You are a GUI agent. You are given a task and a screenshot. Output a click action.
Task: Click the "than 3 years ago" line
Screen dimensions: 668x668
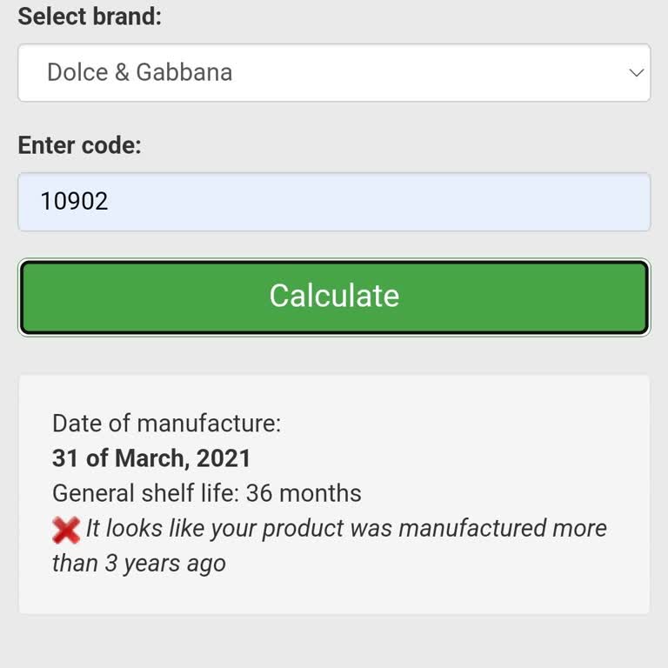(x=139, y=563)
